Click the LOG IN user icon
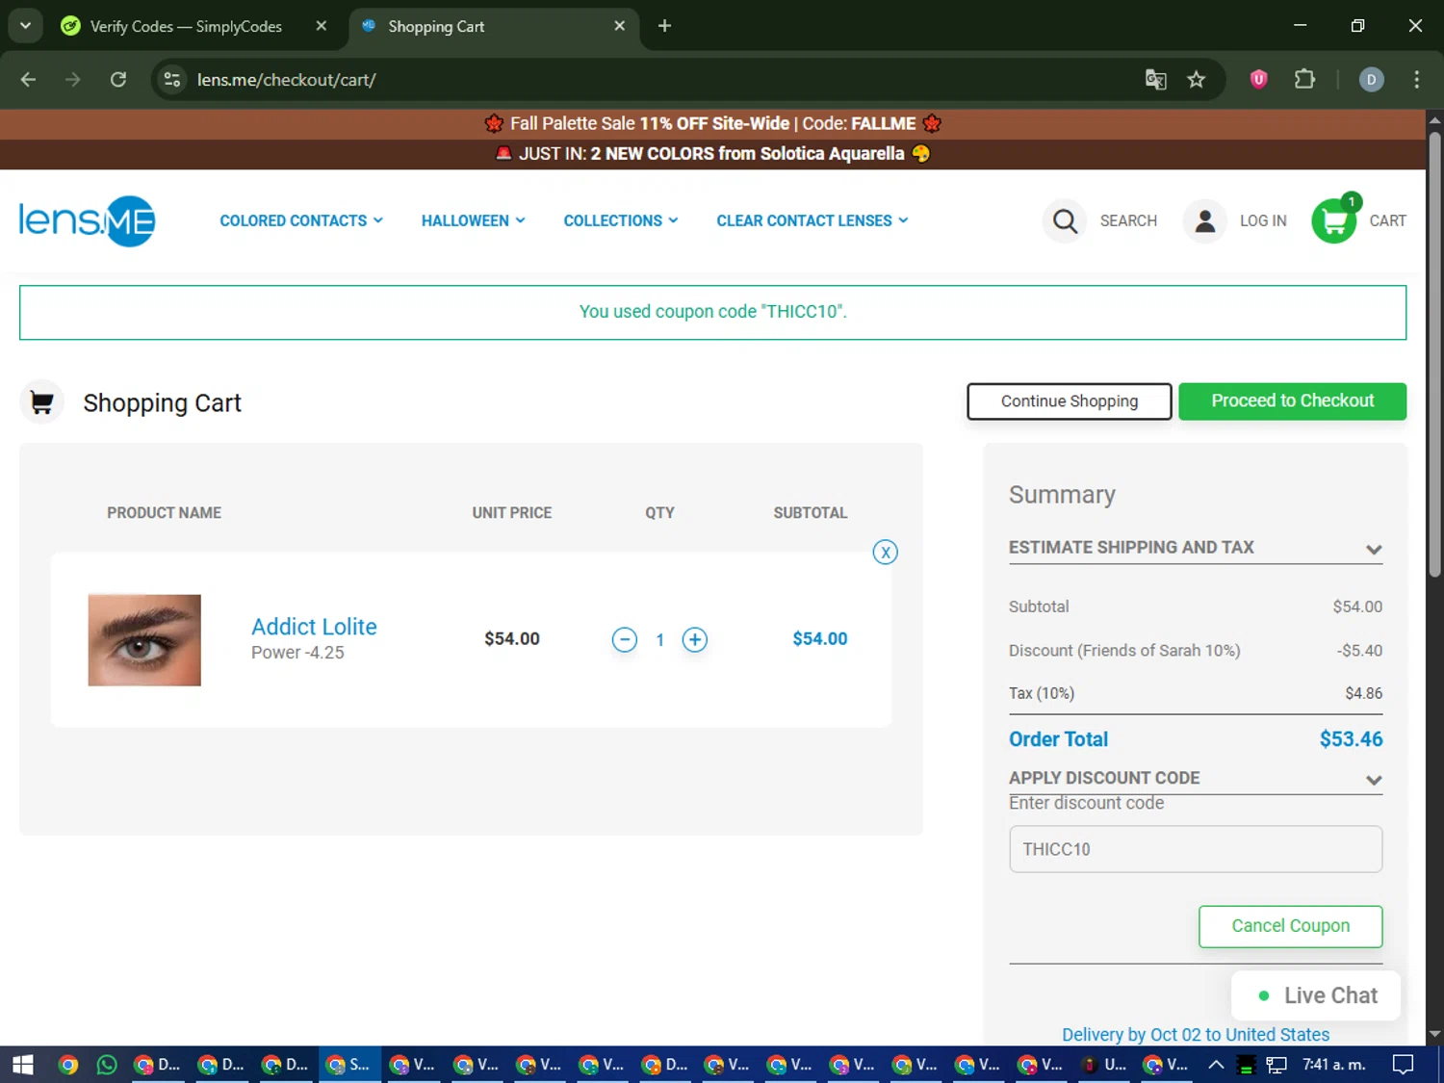 point(1204,221)
